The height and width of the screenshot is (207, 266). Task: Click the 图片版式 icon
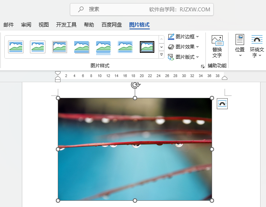[x=171, y=57]
